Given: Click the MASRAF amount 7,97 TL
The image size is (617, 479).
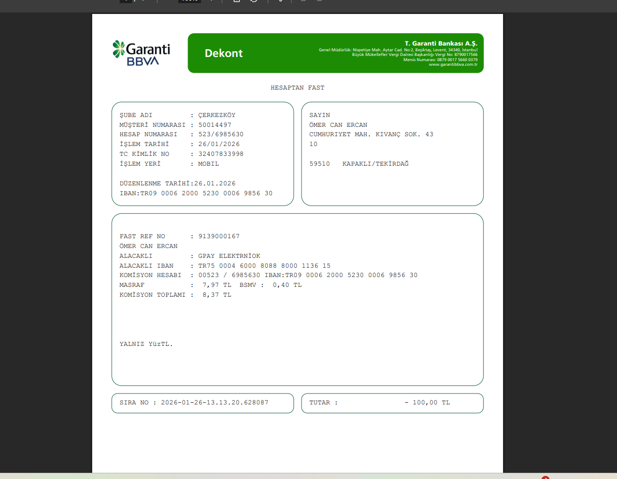Looking at the screenshot, I should (217, 285).
